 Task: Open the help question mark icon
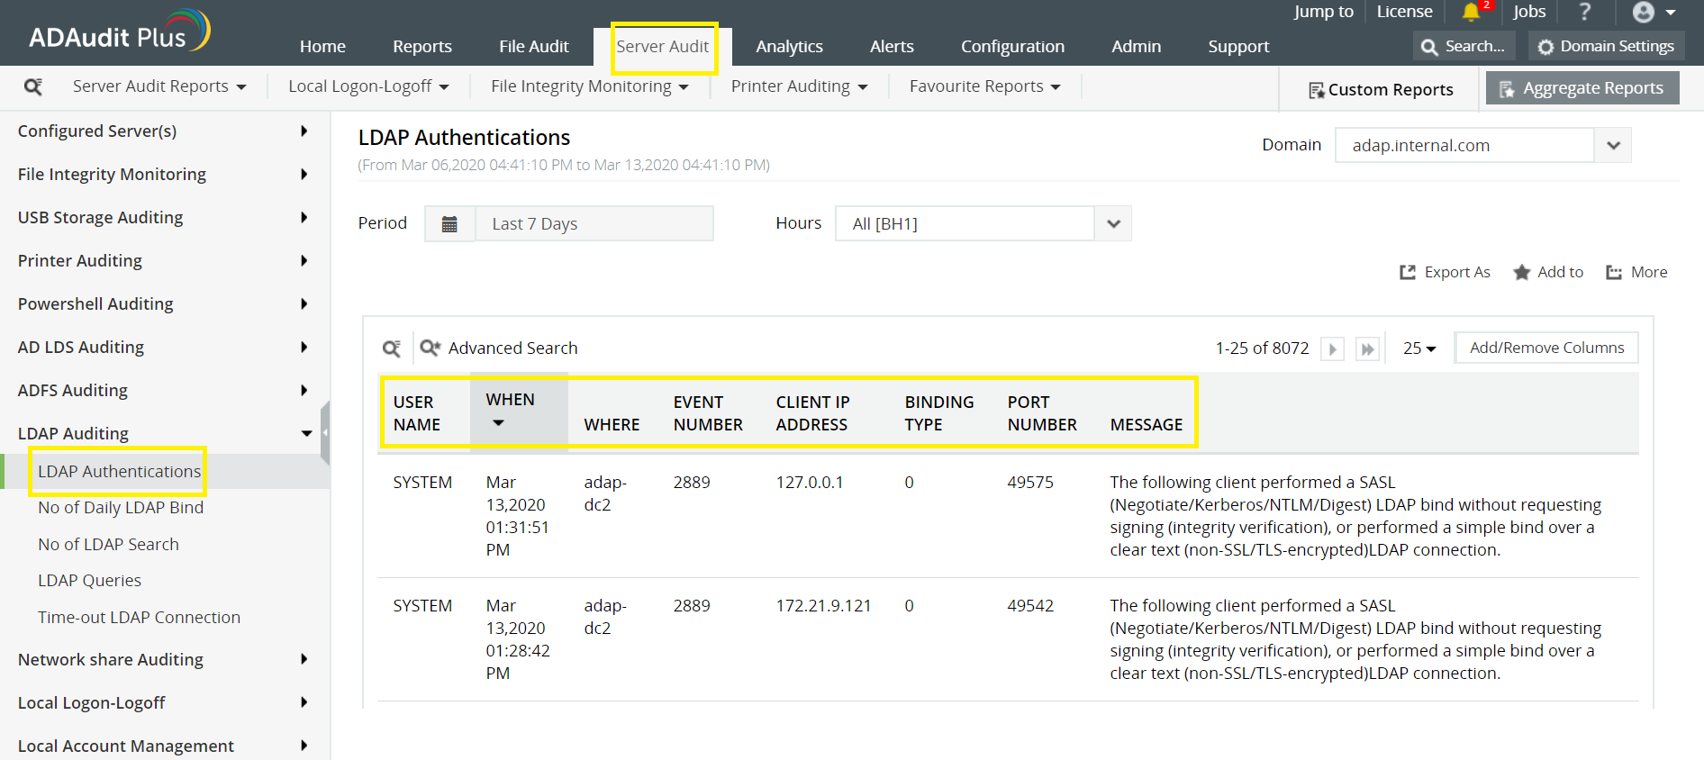(1585, 12)
